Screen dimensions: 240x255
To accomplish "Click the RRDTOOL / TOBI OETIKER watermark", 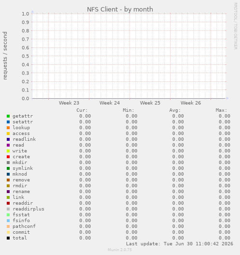I will (x=236, y=26).
